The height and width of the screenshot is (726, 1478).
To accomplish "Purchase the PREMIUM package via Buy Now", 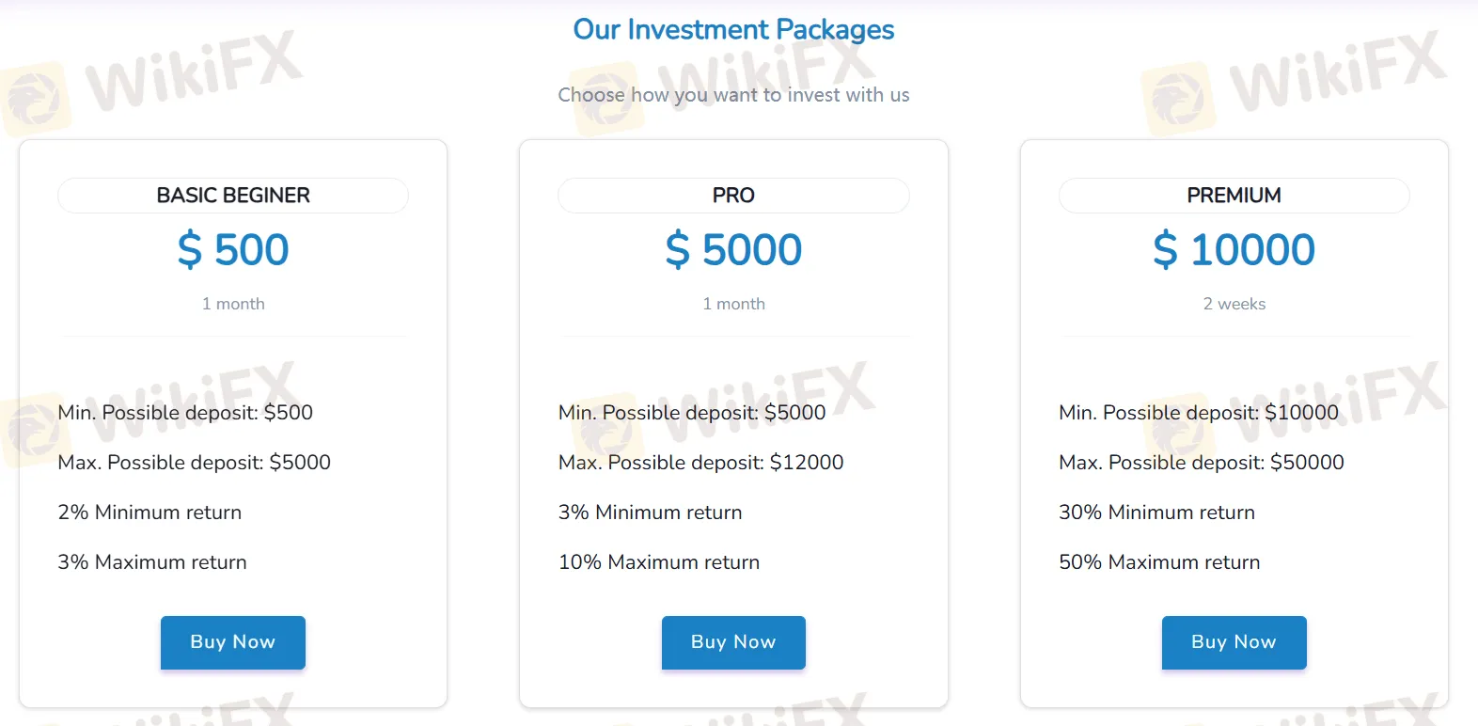I will pyautogui.click(x=1234, y=642).
